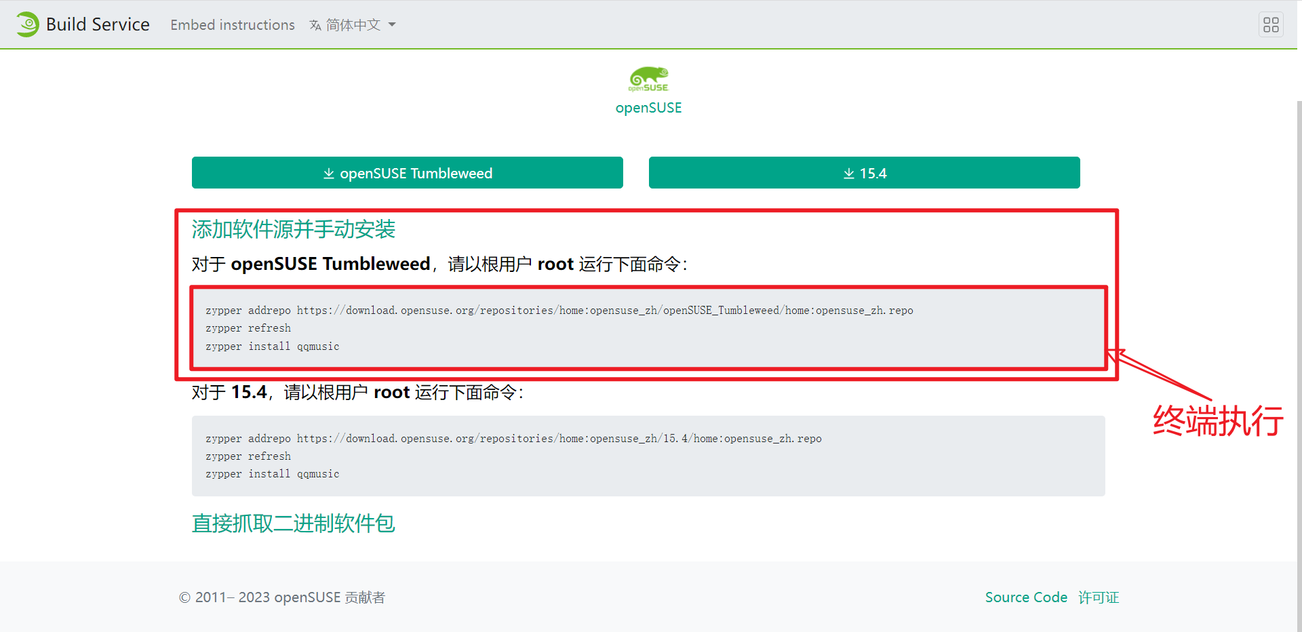Click download arrow icon in 15.4 button
1302x632 pixels.
848,174
